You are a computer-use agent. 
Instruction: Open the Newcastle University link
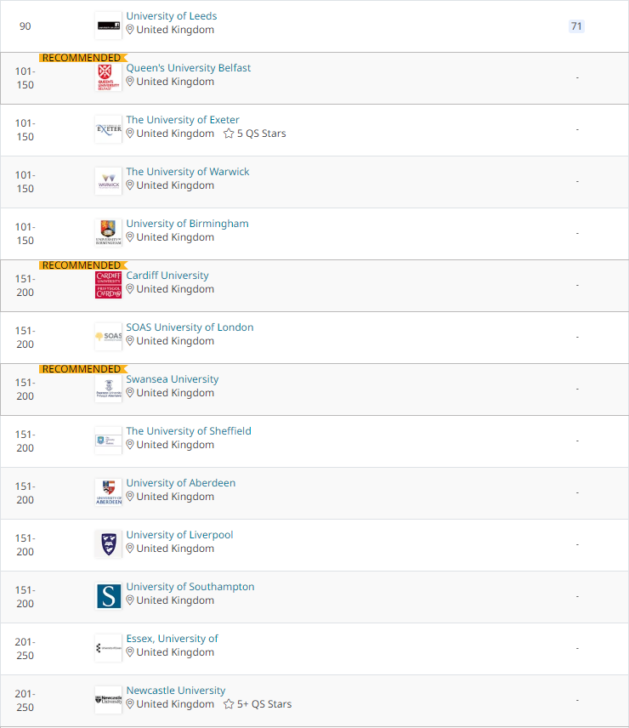176,691
